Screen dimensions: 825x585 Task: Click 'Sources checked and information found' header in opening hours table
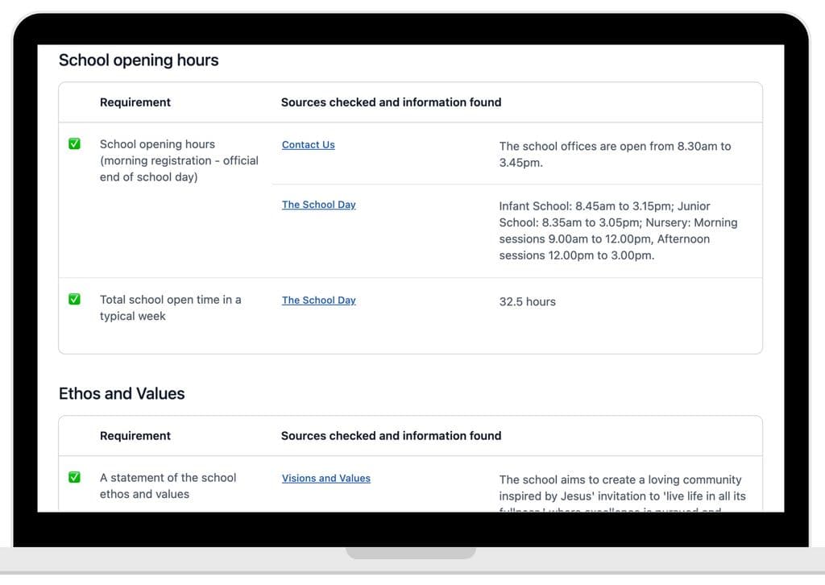pyautogui.click(x=391, y=102)
